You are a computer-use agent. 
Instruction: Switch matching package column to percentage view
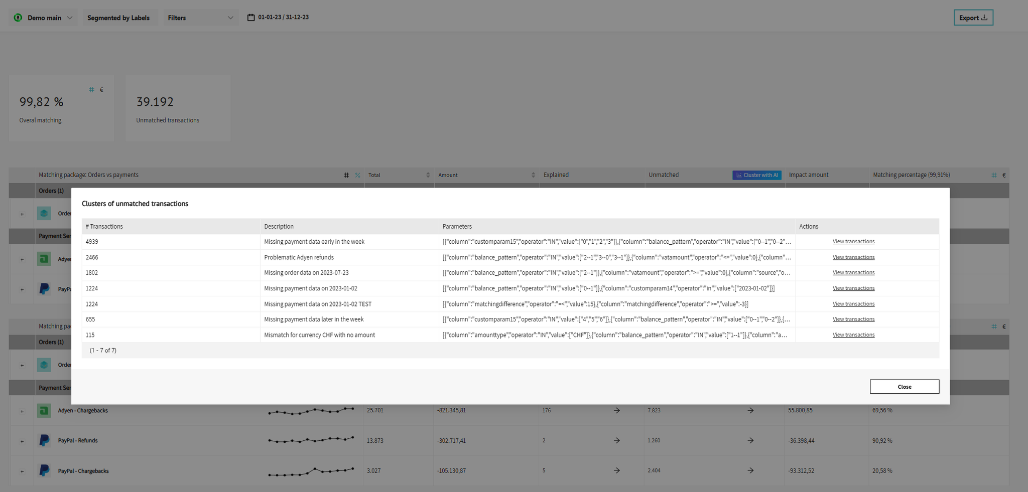(x=357, y=175)
